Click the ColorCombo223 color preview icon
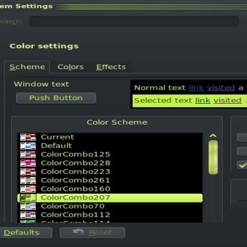 pos(28,172)
